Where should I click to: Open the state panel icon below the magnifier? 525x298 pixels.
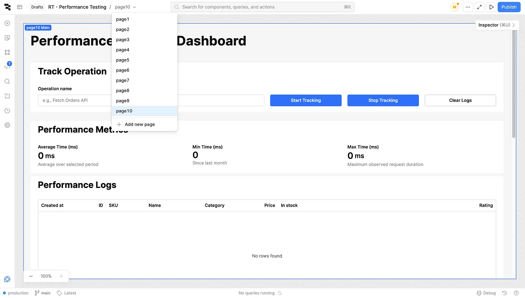[7, 96]
